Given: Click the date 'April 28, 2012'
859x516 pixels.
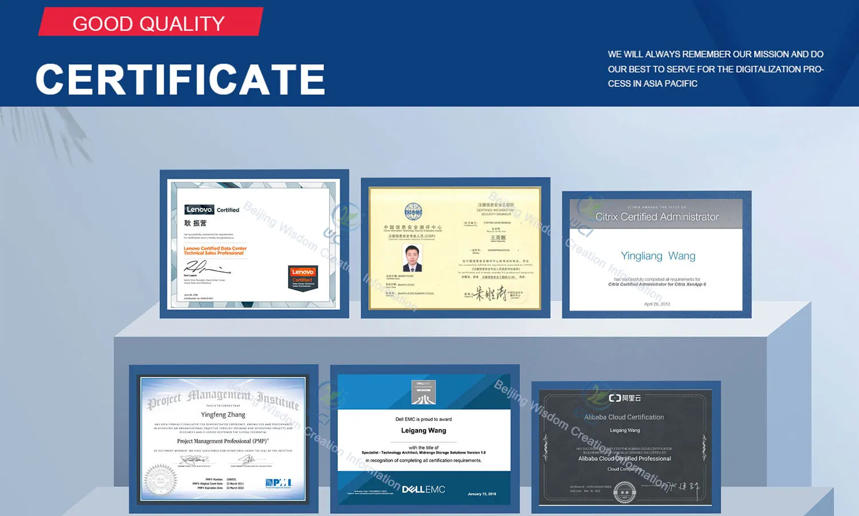Looking at the screenshot, I should [x=657, y=304].
